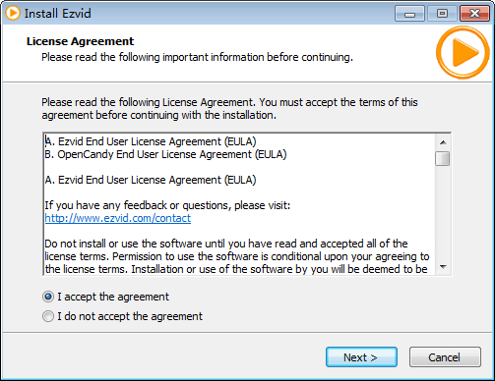Open the ezvid.com/contact link

click(x=118, y=218)
